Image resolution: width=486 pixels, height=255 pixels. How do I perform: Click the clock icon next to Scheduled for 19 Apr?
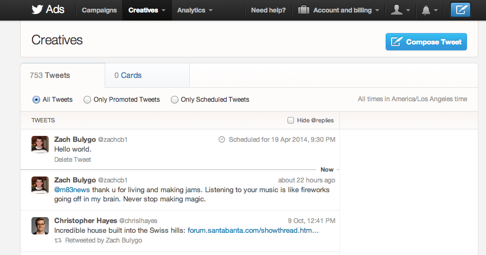pos(222,140)
